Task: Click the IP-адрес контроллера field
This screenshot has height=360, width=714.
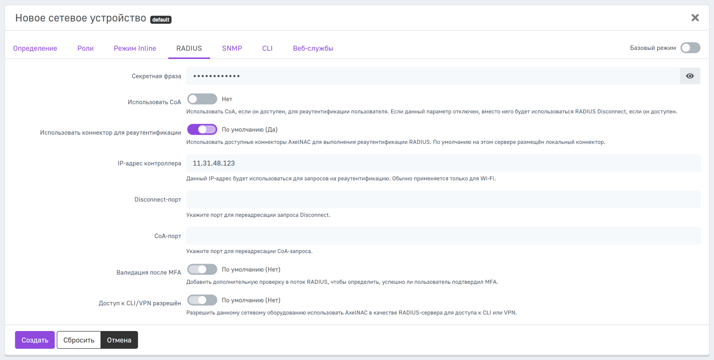Action: 443,163
